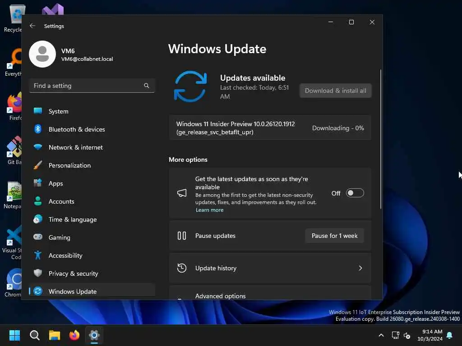
Task: Click the Windows 11 Insider Preview update entry
Action: [x=270, y=128]
